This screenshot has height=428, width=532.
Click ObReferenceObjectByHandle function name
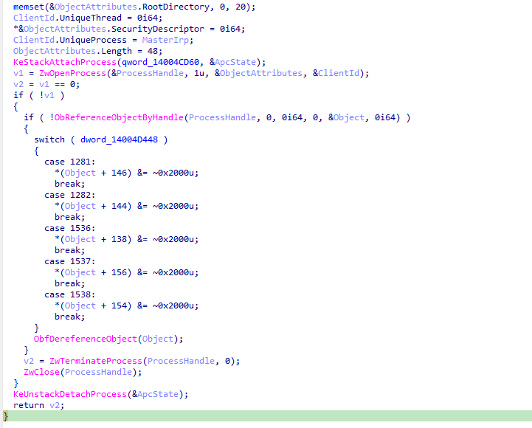point(119,117)
